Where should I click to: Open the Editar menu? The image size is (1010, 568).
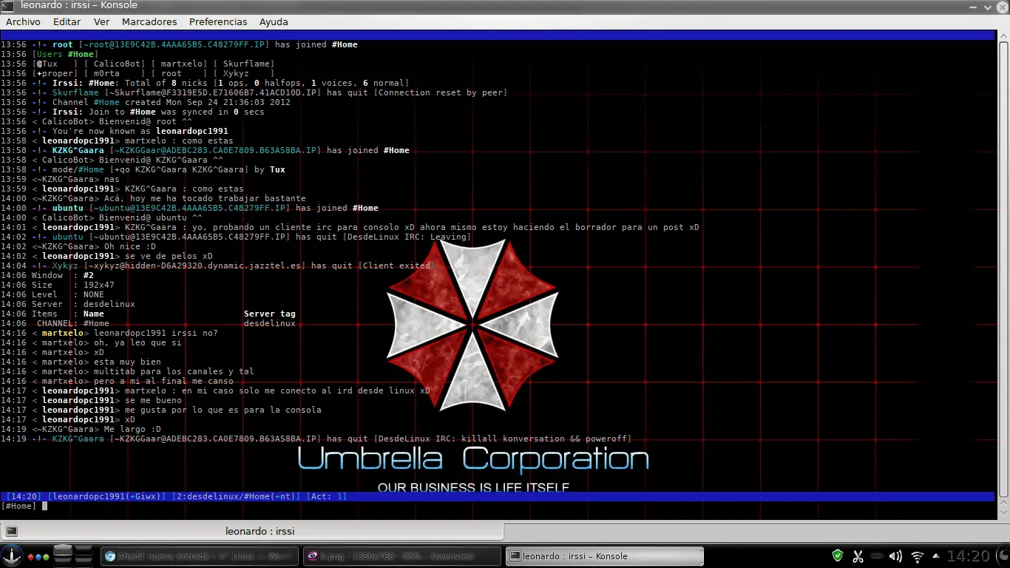pyautogui.click(x=67, y=22)
